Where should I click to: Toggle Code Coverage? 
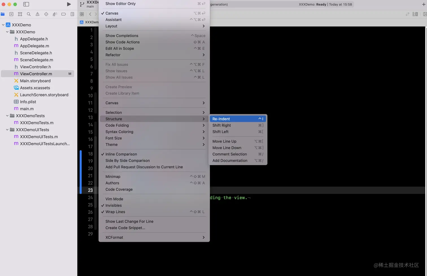[154, 189]
